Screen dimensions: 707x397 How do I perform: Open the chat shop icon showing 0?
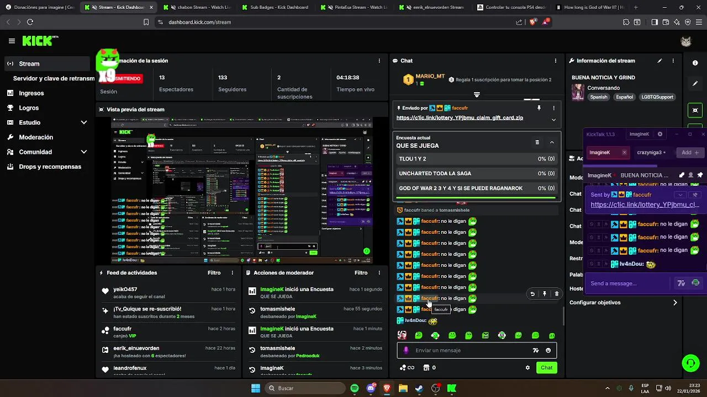click(x=429, y=368)
